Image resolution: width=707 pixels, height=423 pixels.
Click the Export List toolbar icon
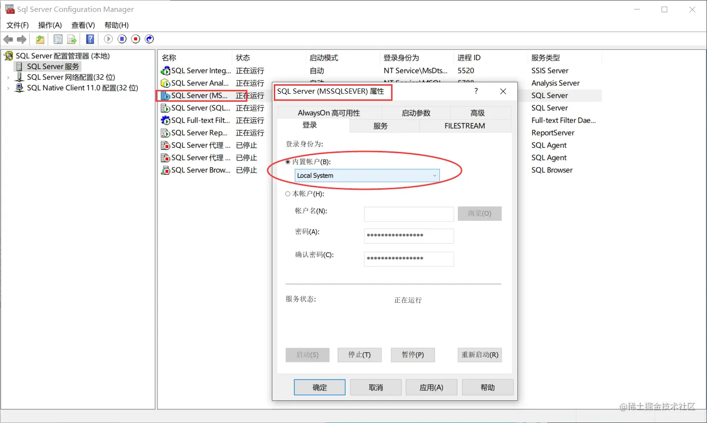[72, 39]
